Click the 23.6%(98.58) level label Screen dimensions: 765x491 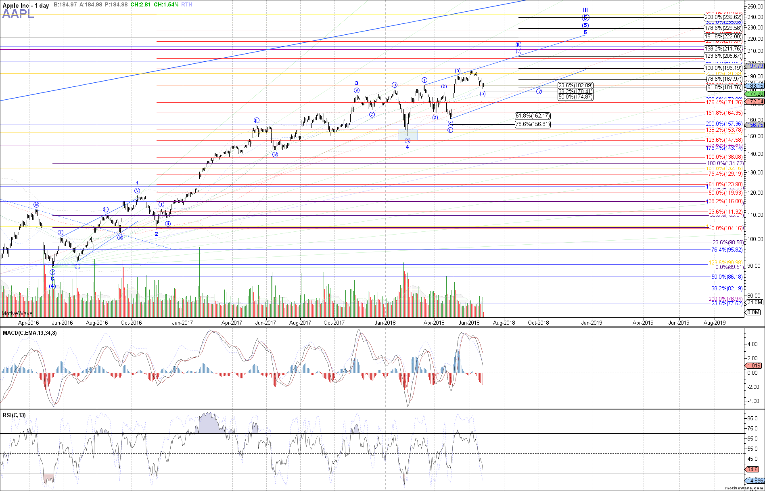pyautogui.click(x=728, y=243)
